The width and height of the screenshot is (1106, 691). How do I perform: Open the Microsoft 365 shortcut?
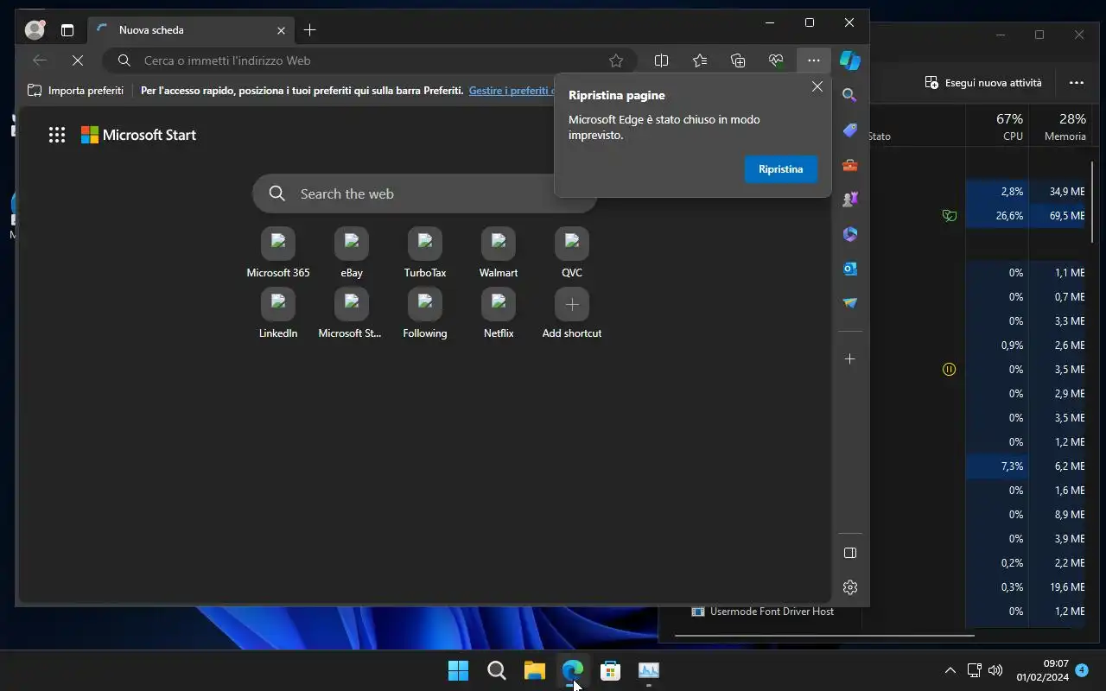tap(278, 253)
